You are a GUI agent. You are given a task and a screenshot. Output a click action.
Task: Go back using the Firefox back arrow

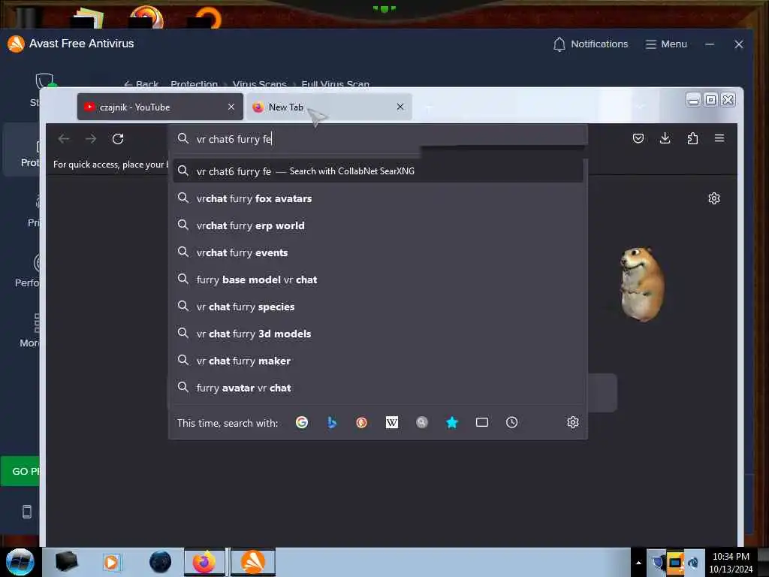pyautogui.click(x=64, y=139)
